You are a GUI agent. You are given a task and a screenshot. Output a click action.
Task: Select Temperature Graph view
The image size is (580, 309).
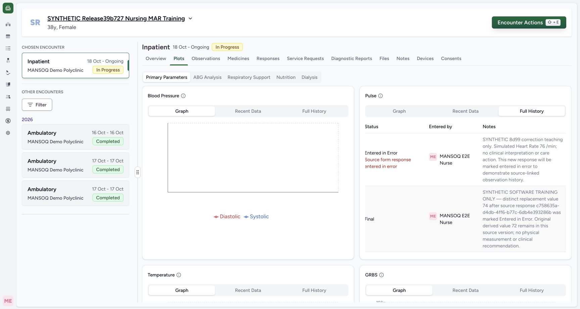pyautogui.click(x=182, y=290)
